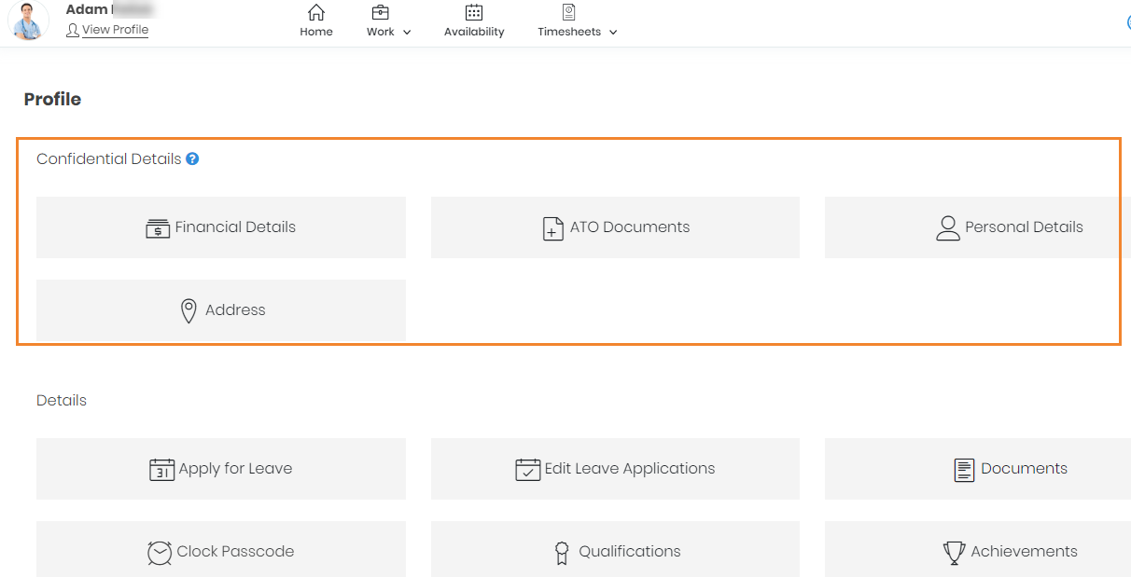Image resolution: width=1131 pixels, height=577 pixels.
Task: Click the Timesheets document icon
Action: [568, 12]
